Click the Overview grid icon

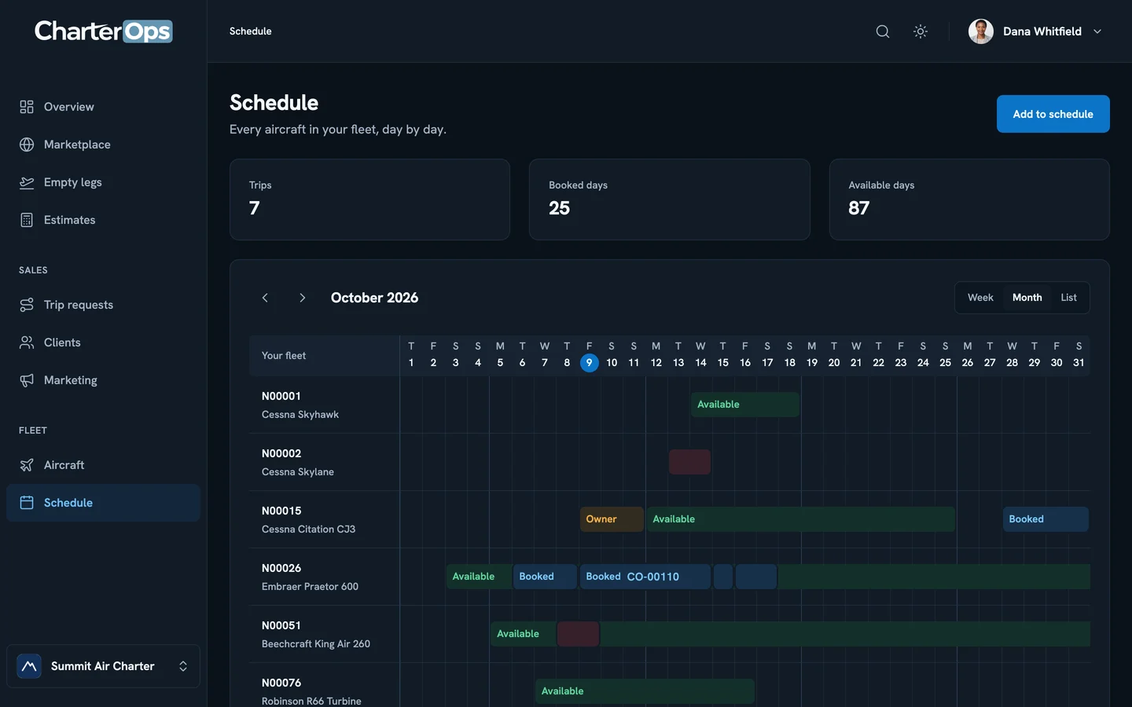coord(27,107)
